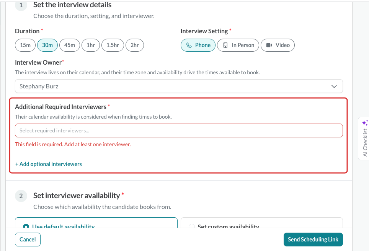Click the Set interviewer availability heading
Viewport: 369px width, 251px height.
pyautogui.click(x=77, y=196)
